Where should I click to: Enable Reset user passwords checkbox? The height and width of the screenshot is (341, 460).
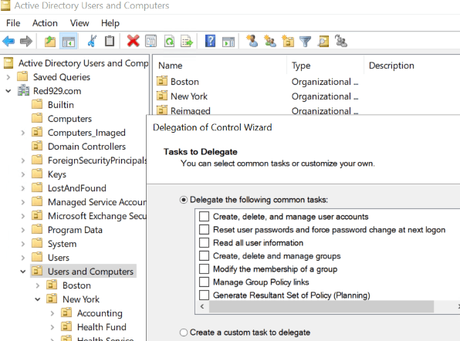pyautogui.click(x=205, y=230)
